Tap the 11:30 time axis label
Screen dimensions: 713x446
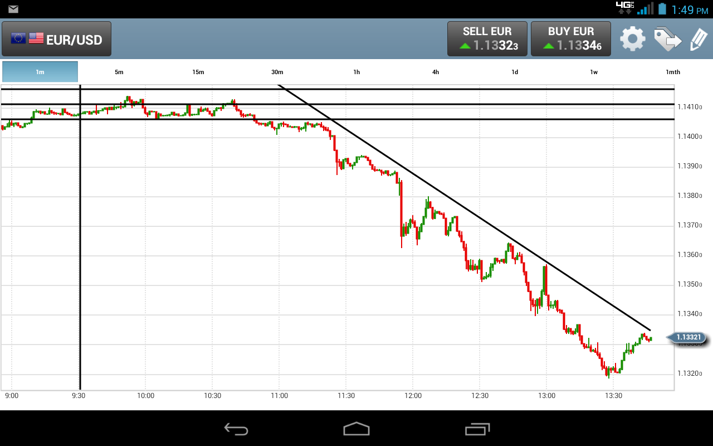pos(346,396)
